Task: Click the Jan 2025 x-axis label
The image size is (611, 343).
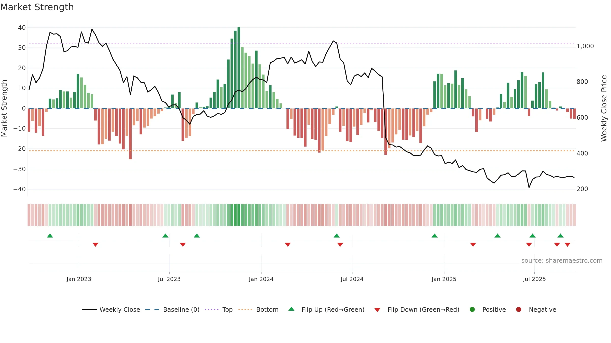Action: pyautogui.click(x=444, y=279)
